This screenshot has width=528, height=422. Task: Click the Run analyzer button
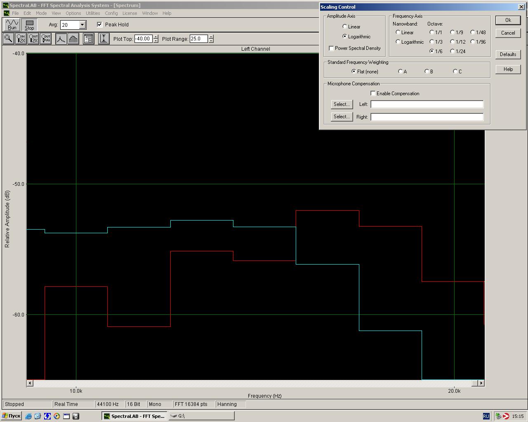(12, 25)
